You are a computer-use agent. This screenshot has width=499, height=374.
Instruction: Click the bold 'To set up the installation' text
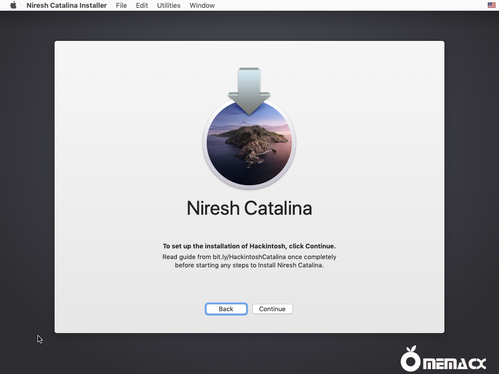point(249,246)
